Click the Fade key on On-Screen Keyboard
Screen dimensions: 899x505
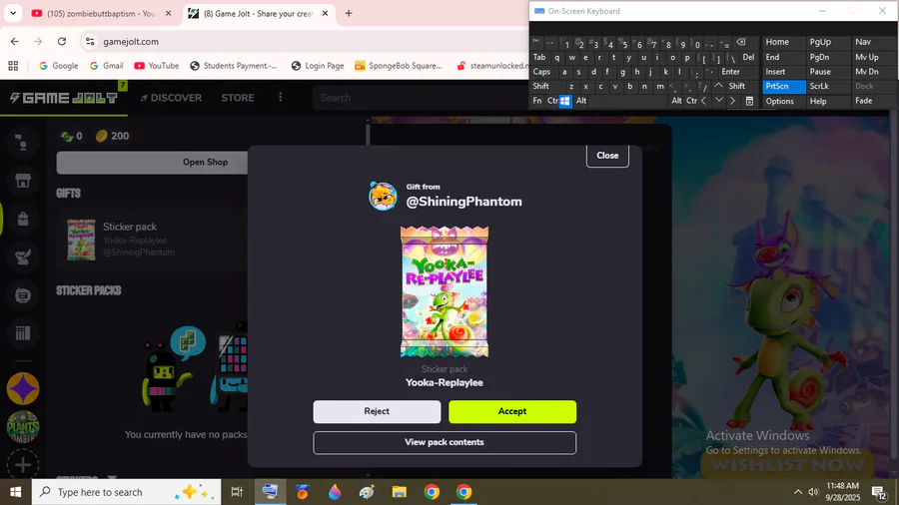click(873, 101)
